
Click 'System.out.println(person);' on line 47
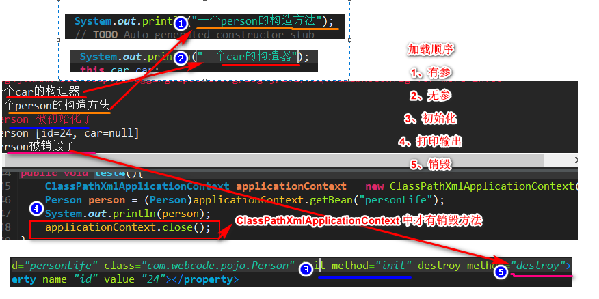pyautogui.click(x=128, y=214)
